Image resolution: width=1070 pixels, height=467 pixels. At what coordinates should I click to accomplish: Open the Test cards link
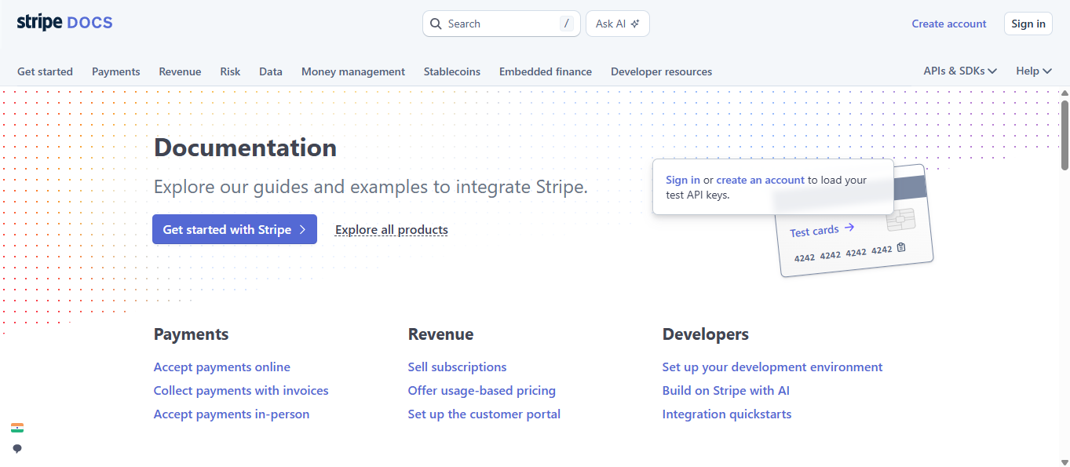tap(821, 230)
